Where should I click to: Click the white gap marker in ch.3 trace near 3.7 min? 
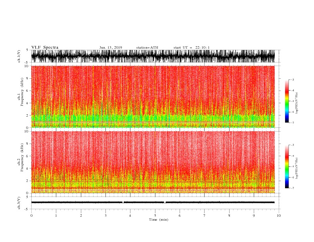(x=123, y=202)
